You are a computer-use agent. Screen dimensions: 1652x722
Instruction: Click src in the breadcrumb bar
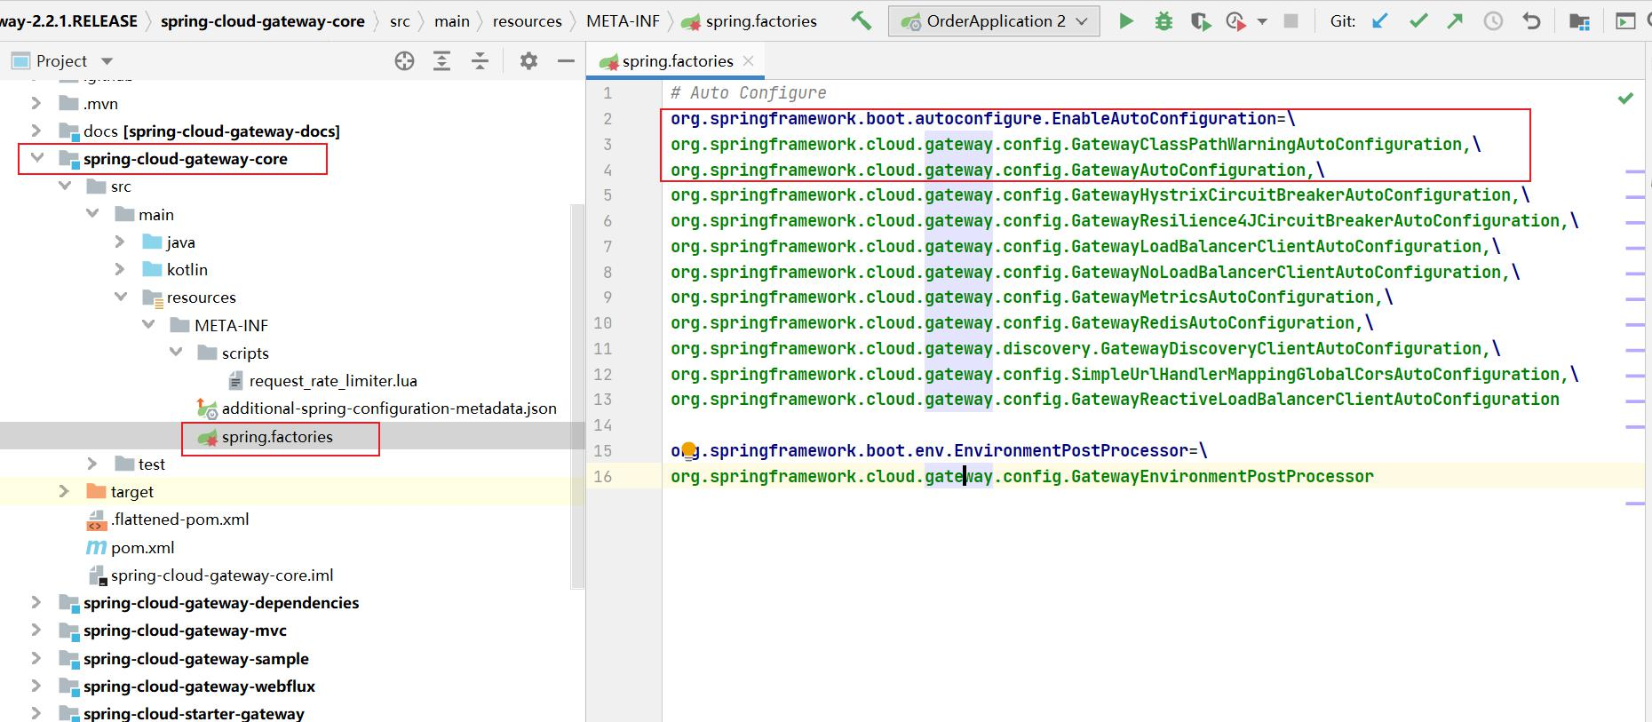coord(400,21)
